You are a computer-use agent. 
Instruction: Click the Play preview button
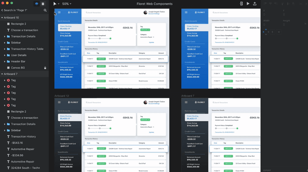(248, 4)
